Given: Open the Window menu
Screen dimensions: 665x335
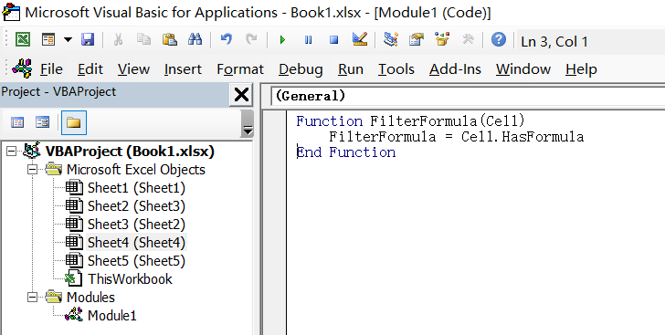Looking at the screenshot, I should [522, 68].
